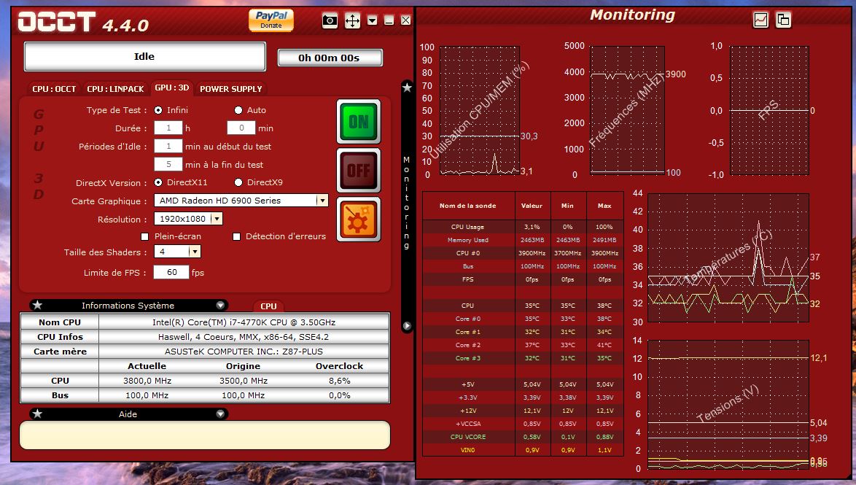Click the star icon on Informations Système bar
Viewport: 856px width, 485px height.
coord(37,306)
